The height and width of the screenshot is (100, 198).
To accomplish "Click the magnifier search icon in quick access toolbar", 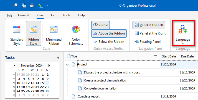I will pos(15,6).
